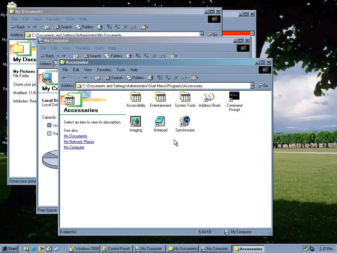Viewport: 337px width, 253px height.
Task: Switch to My Documents taskbar button
Action: coord(183,249)
